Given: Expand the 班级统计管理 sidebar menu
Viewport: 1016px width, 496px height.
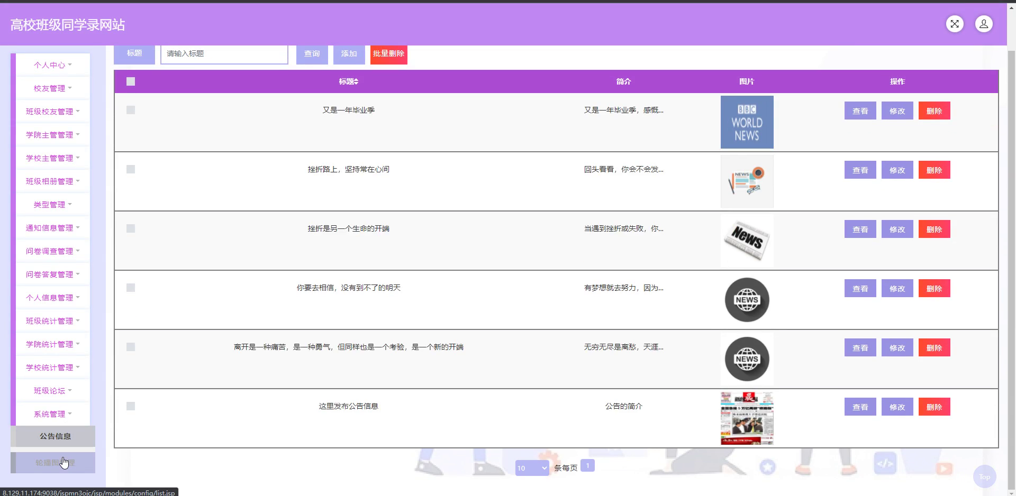Looking at the screenshot, I should [53, 321].
